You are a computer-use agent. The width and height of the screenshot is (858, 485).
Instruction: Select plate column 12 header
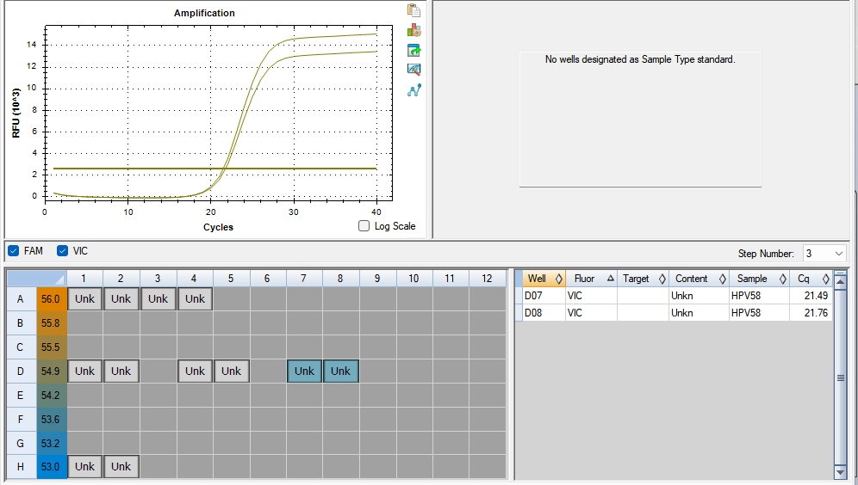487,279
